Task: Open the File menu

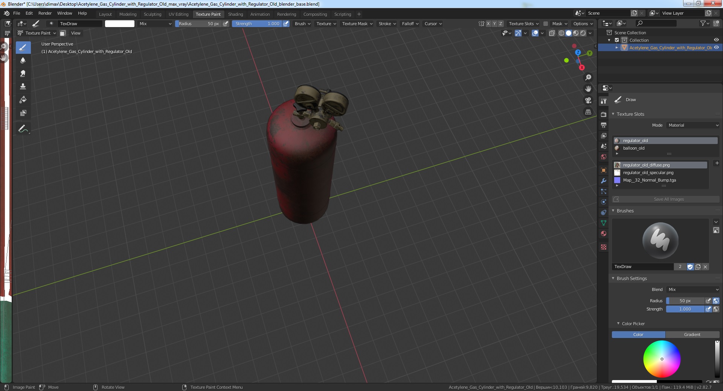Action: click(x=17, y=13)
